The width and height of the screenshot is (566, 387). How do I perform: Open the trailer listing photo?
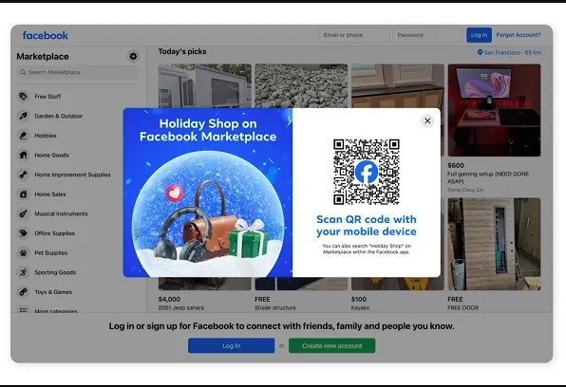click(205, 85)
